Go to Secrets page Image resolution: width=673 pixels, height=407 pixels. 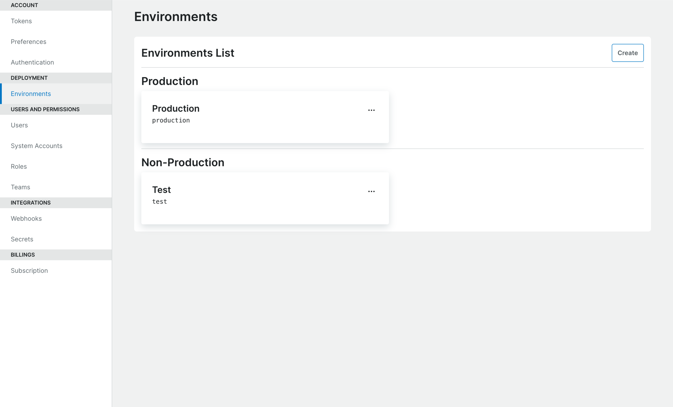tap(22, 239)
